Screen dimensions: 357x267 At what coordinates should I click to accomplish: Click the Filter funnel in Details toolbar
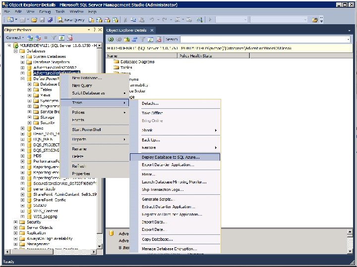pyautogui.click(x=142, y=39)
